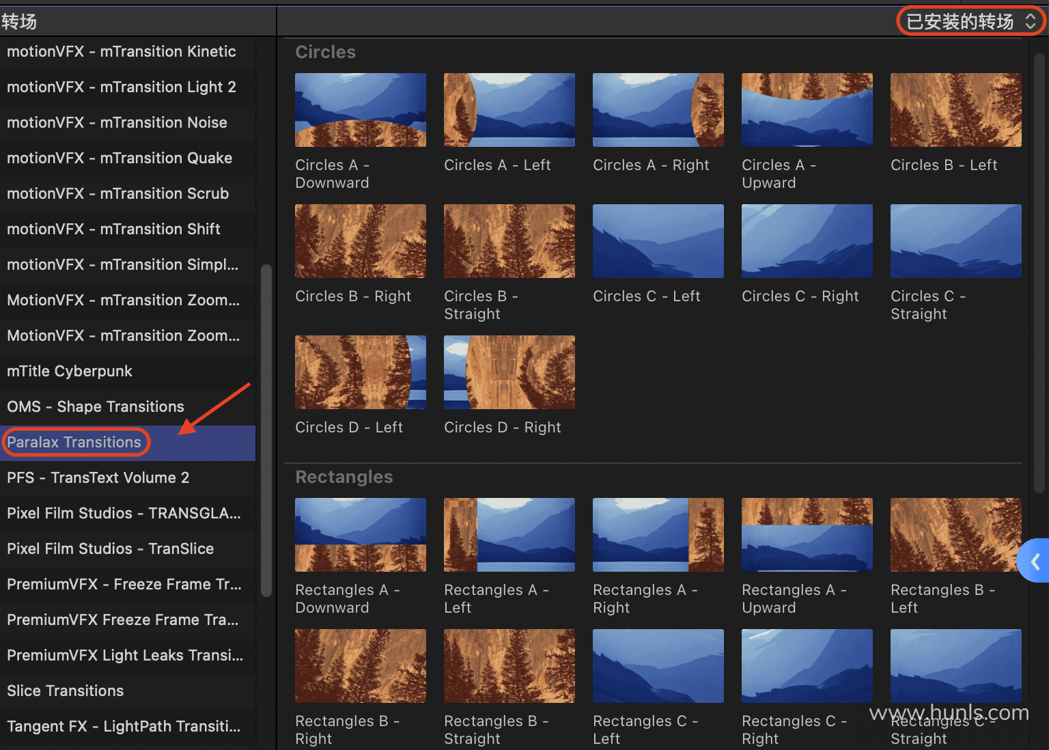This screenshot has height=750, width=1049.
Task: Select Slice Transitions category
Action: click(66, 691)
